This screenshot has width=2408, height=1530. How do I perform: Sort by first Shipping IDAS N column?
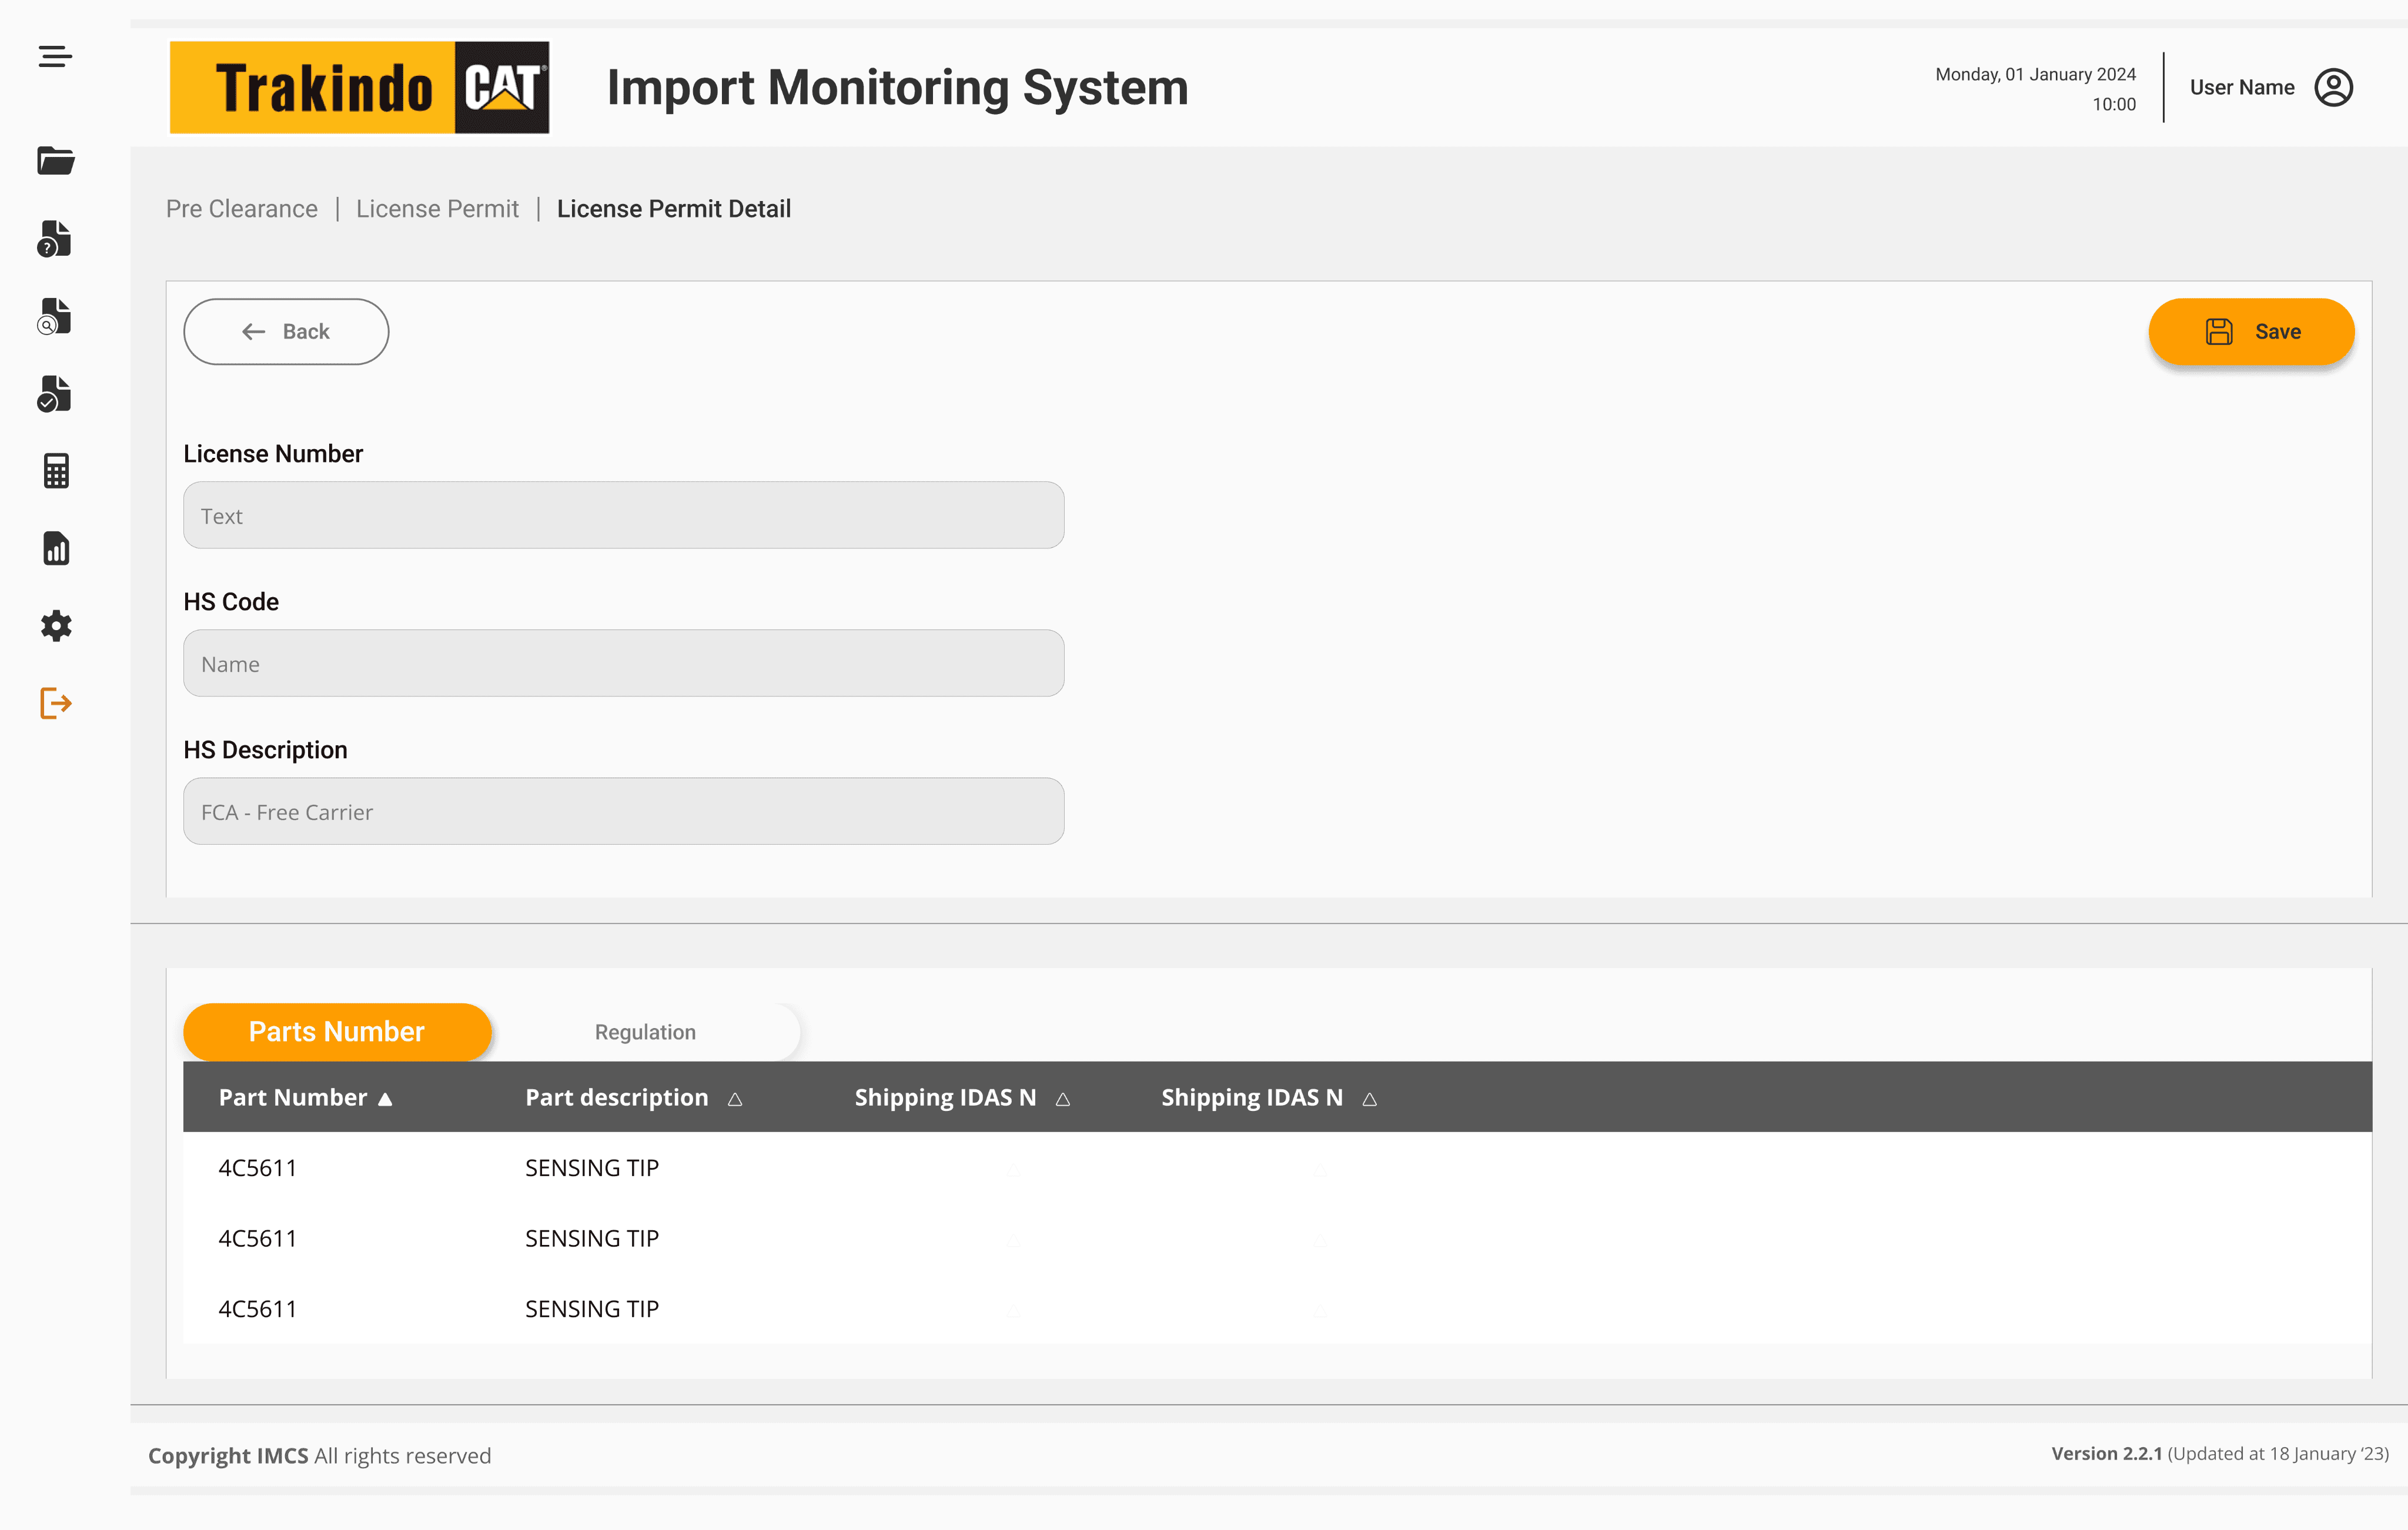click(x=1063, y=1099)
